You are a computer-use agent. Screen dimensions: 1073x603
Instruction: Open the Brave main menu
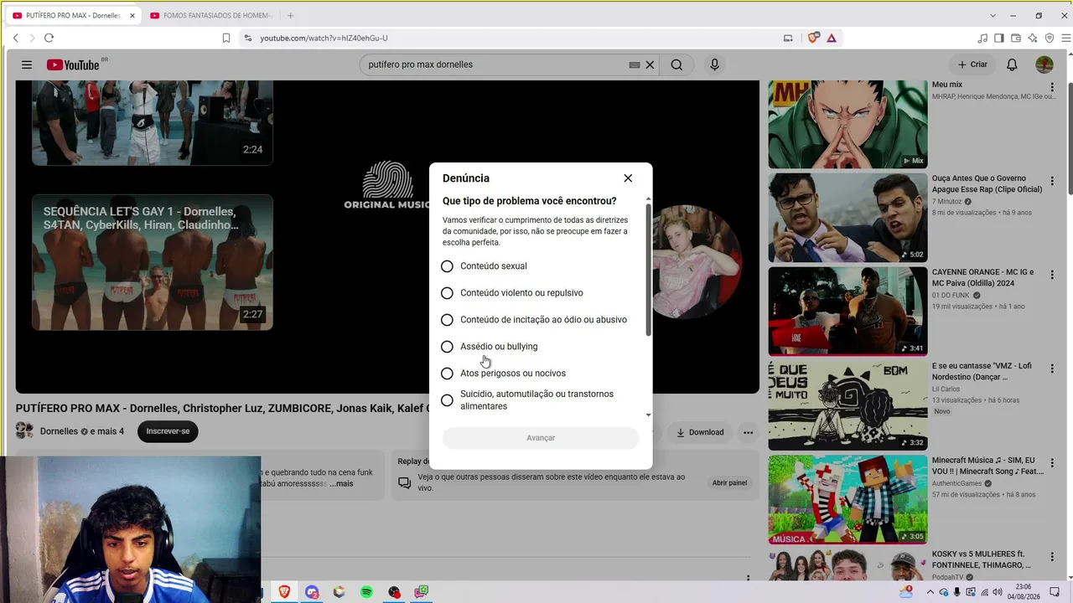(1066, 38)
